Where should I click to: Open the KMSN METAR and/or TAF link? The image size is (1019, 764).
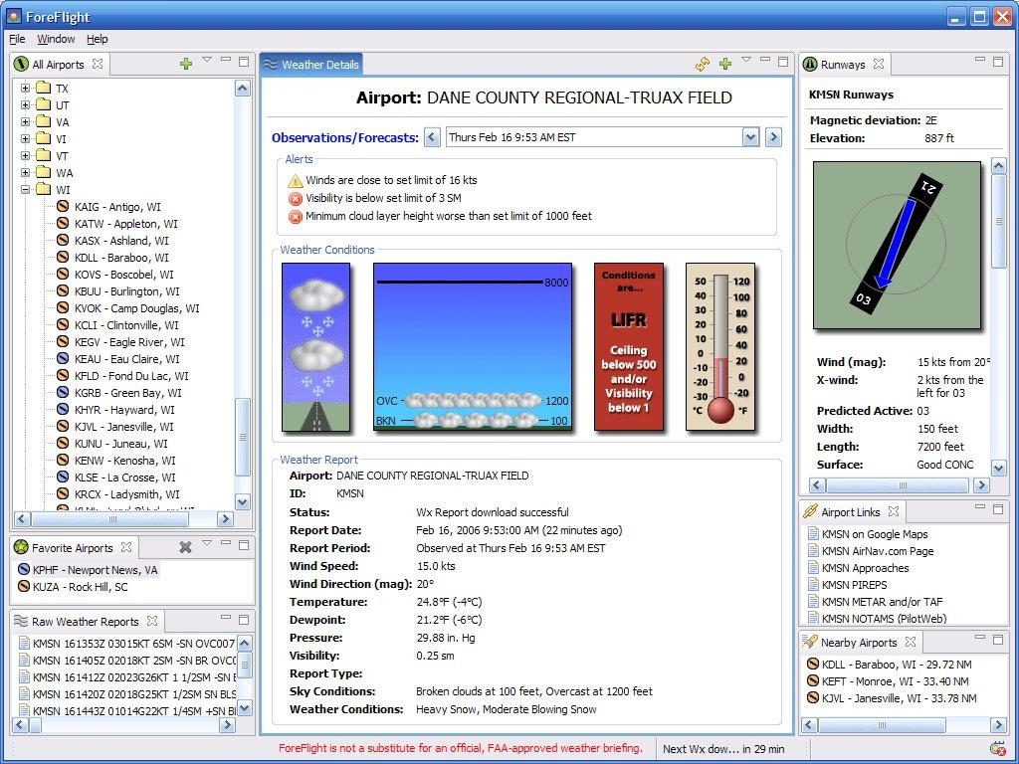click(x=882, y=602)
